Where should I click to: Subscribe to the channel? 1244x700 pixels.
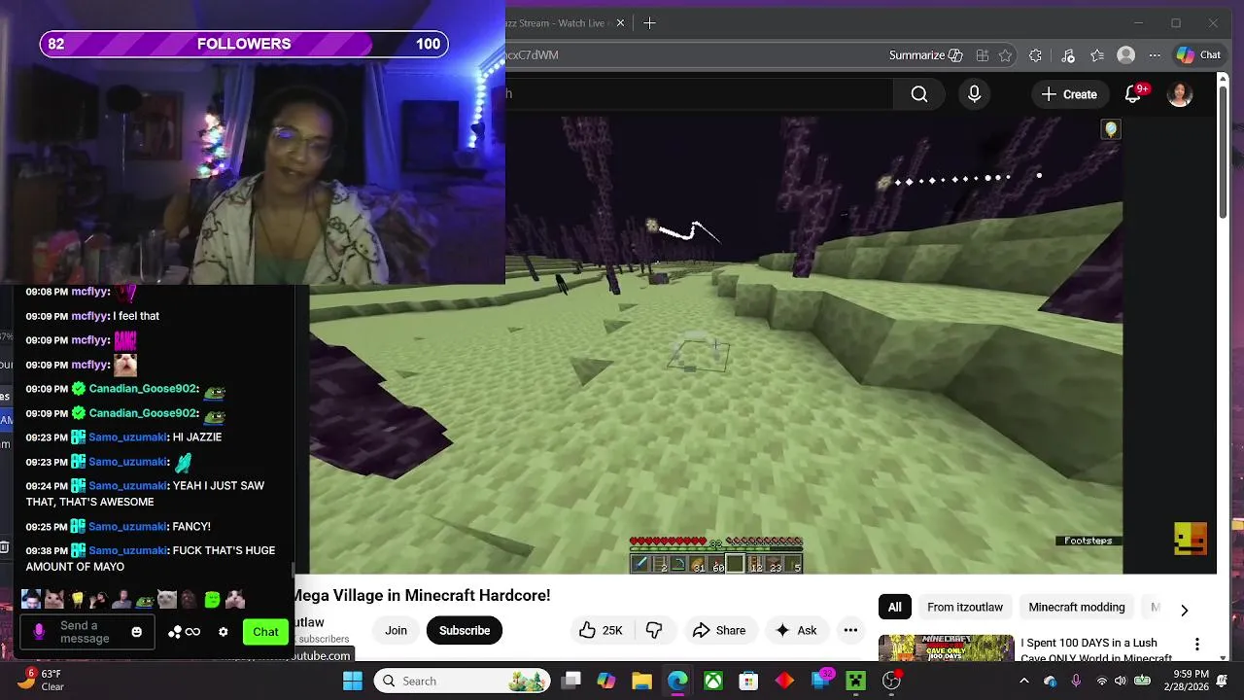point(465,630)
